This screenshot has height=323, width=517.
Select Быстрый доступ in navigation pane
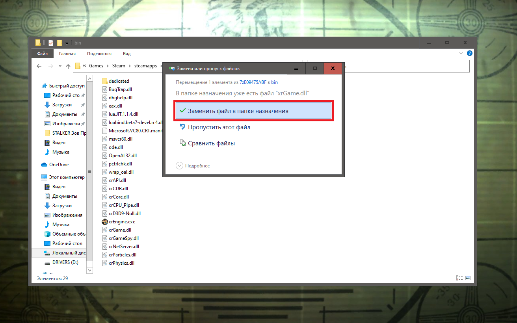(x=63, y=86)
